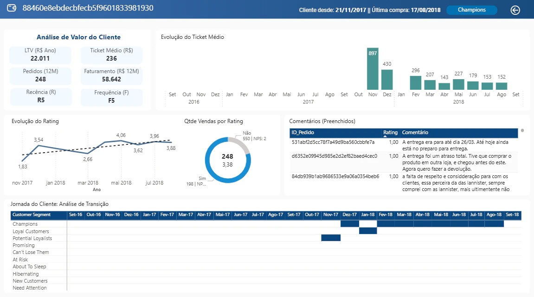
Task: Click the Evolução do Ticket Médio title
Action: pos(193,37)
